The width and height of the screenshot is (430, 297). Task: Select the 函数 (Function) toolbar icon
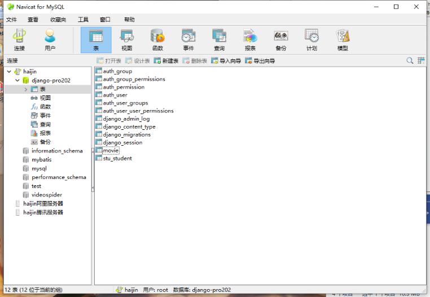(x=157, y=40)
